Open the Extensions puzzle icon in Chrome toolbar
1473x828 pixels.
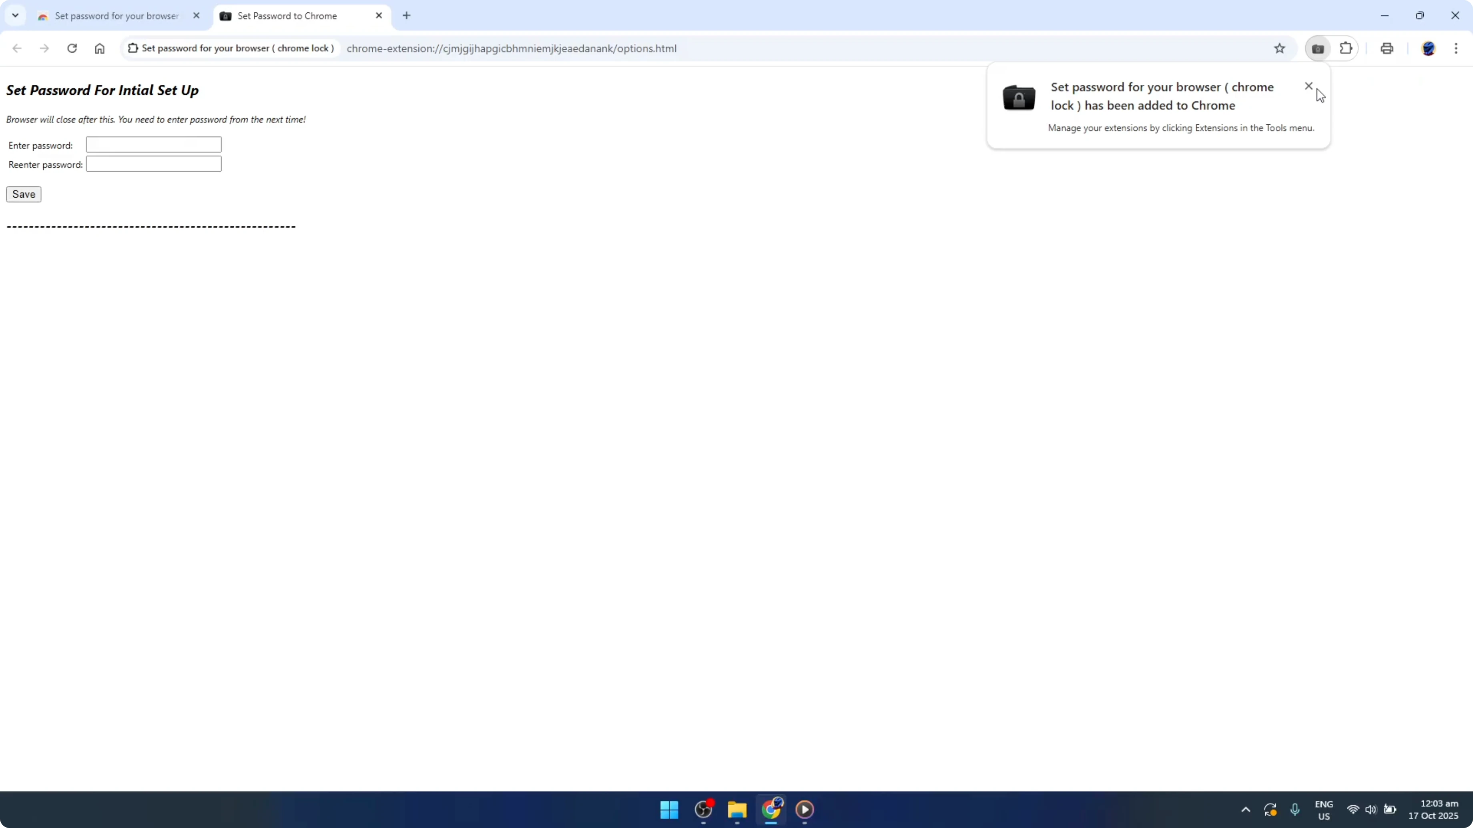[x=1347, y=48]
